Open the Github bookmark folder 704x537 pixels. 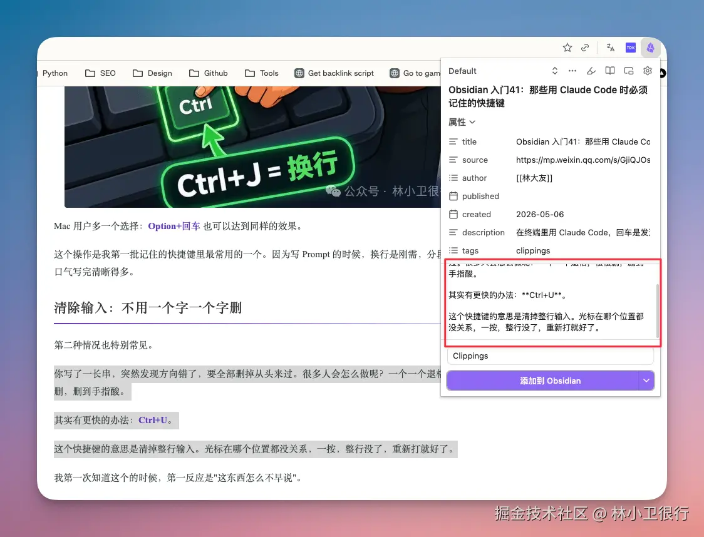(209, 73)
